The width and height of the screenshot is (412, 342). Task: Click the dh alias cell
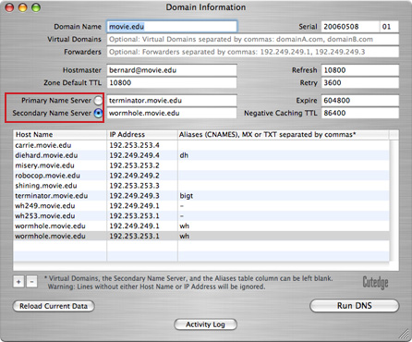(284, 155)
